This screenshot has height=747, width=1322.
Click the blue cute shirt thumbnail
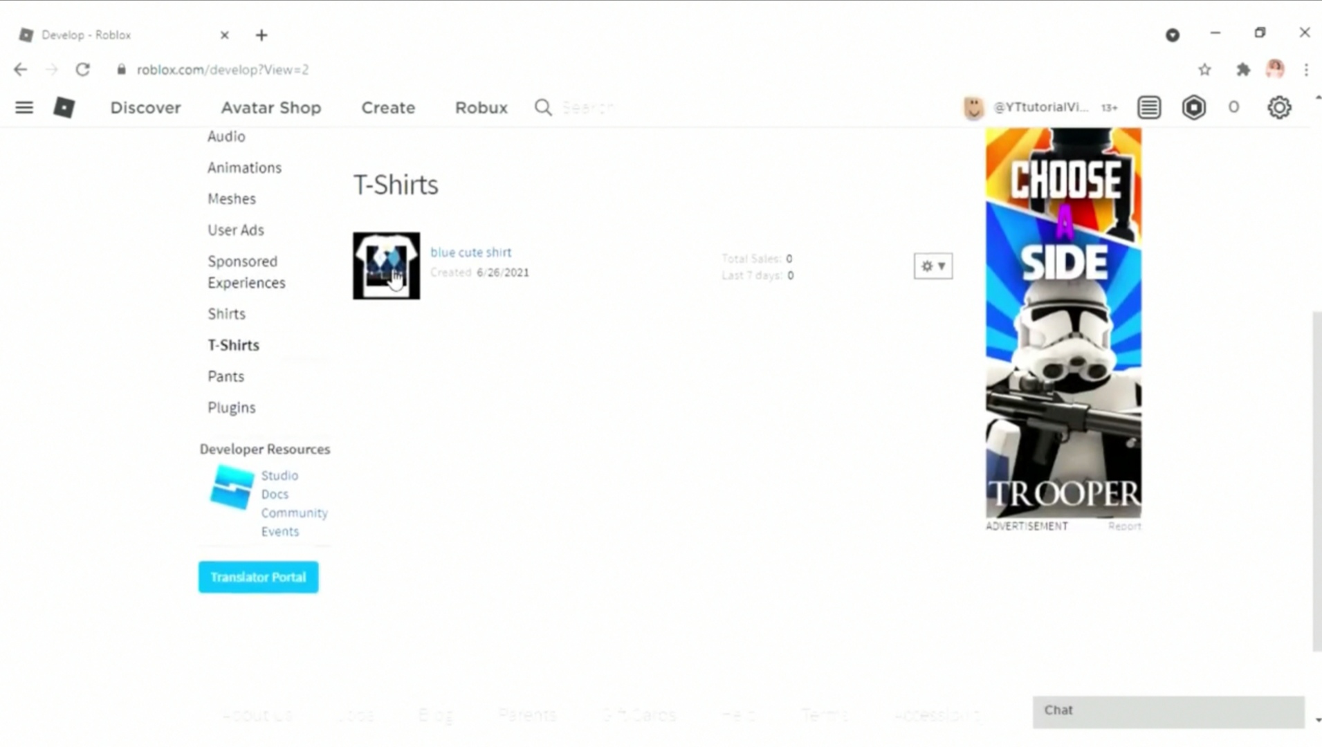[386, 266]
